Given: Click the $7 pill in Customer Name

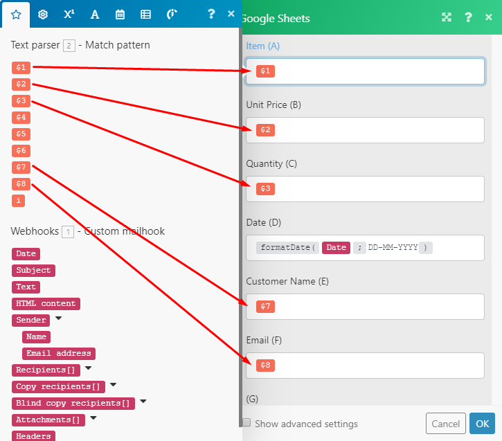Looking at the screenshot, I should click(x=265, y=307).
